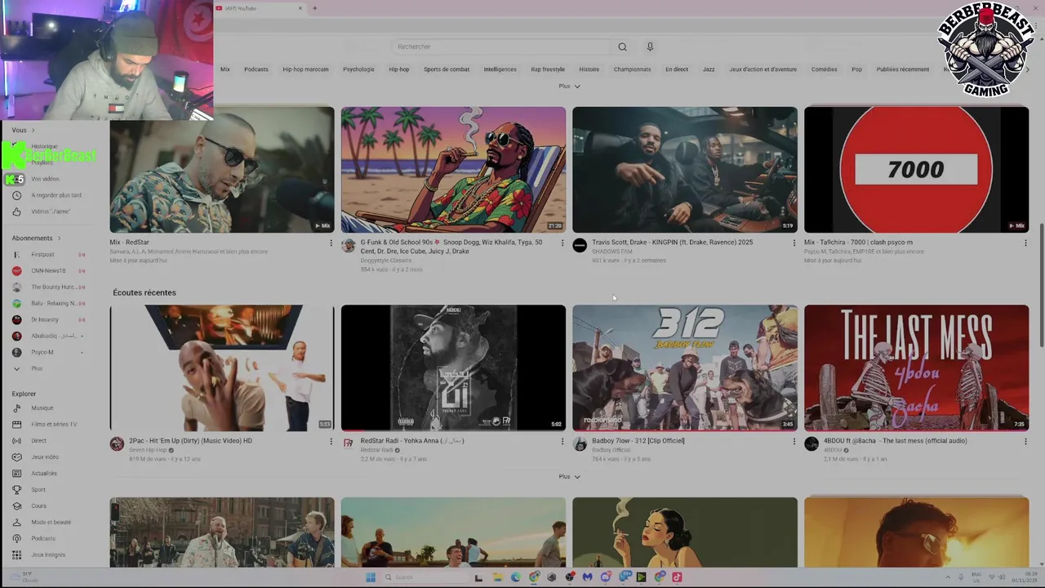Viewport: 1045px width, 588px height.
Task: Select the Sports de combat chip
Action: pyautogui.click(x=447, y=69)
